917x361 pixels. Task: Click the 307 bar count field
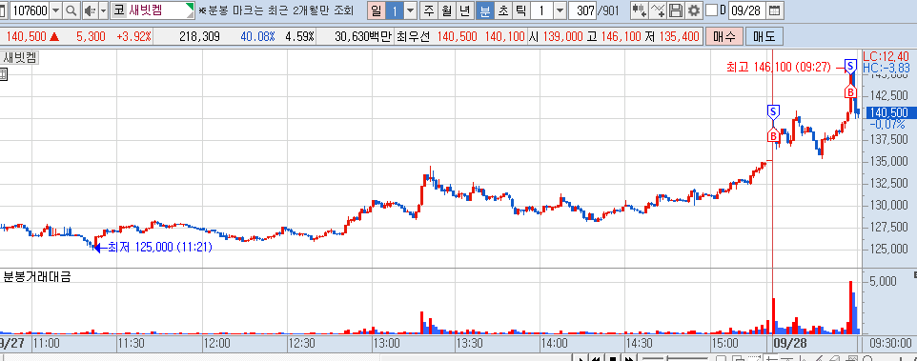click(x=581, y=10)
